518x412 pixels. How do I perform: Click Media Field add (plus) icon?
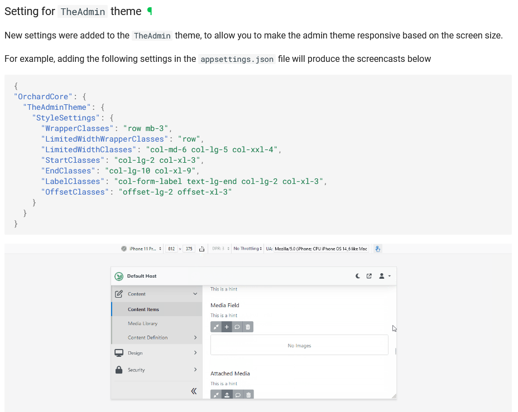coord(227,327)
